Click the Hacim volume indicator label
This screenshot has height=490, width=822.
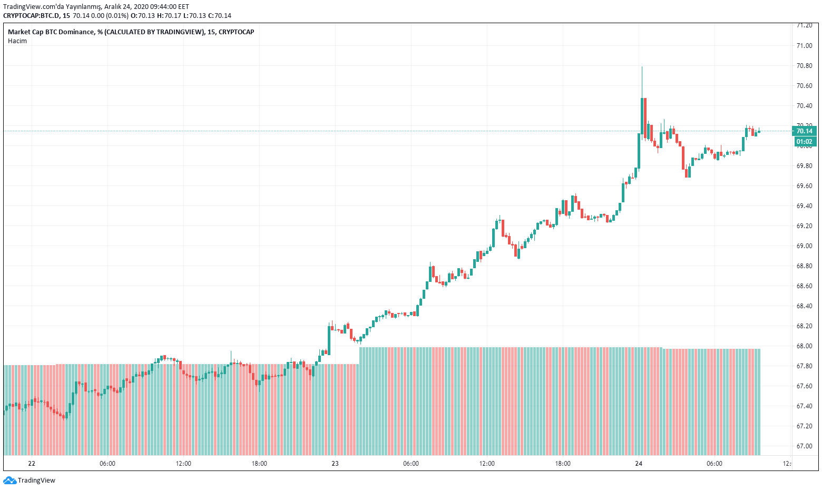(x=17, y=41)
